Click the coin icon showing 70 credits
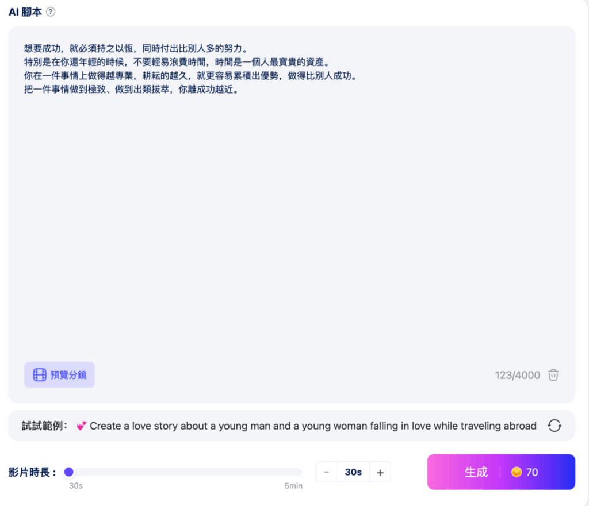 click(515, 472)
